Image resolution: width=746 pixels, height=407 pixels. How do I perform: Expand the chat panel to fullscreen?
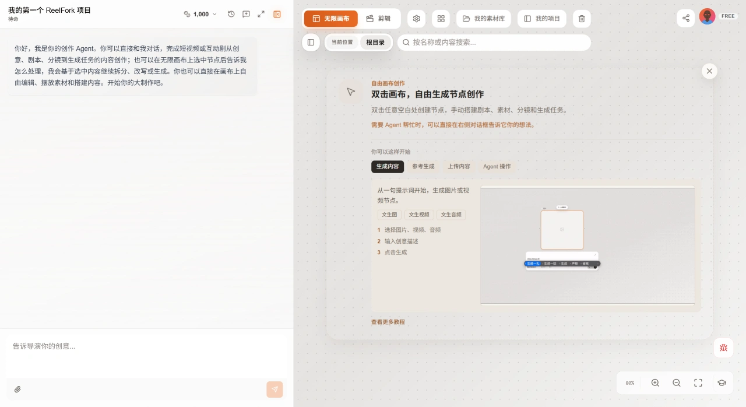261,14
